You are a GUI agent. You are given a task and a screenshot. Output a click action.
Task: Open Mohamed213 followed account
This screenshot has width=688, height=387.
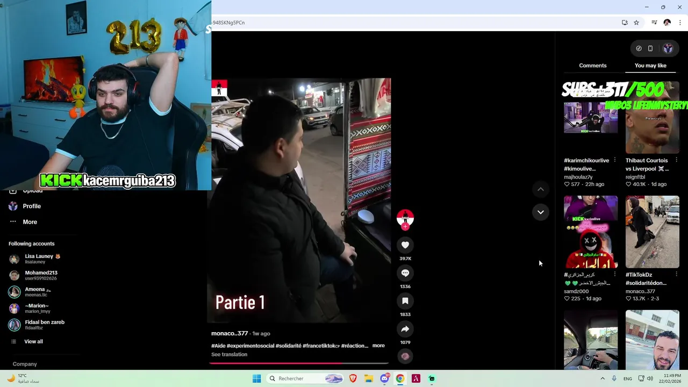click(x=33, y=275)
